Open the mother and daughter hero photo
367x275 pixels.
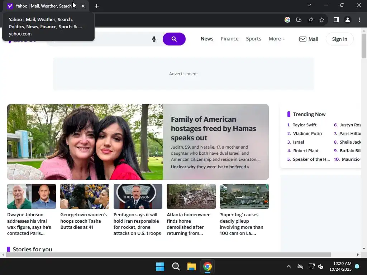[85, 142]
